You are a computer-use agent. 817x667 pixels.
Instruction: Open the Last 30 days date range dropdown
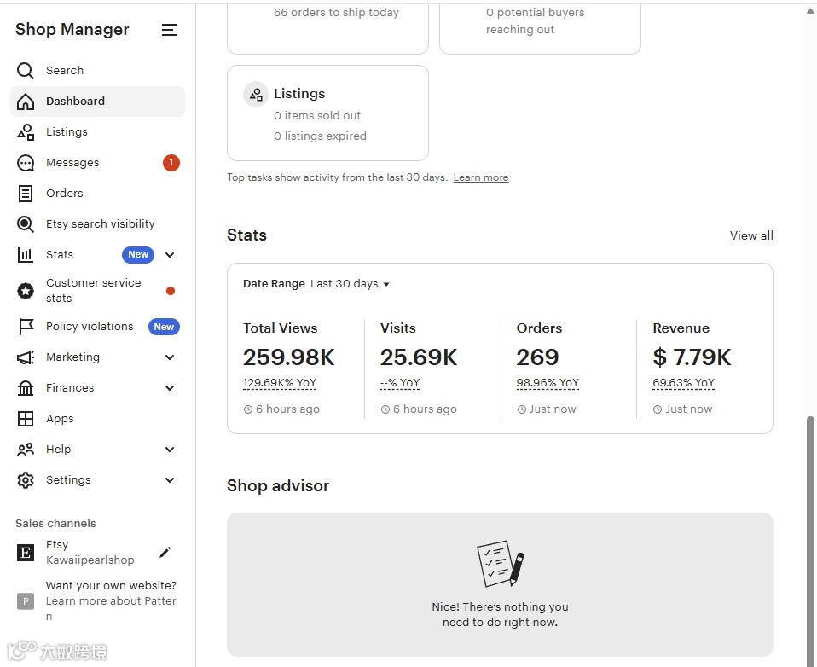pos(350,284)
